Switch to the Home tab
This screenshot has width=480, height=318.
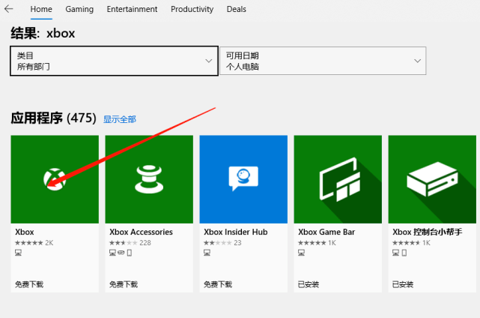40,9
